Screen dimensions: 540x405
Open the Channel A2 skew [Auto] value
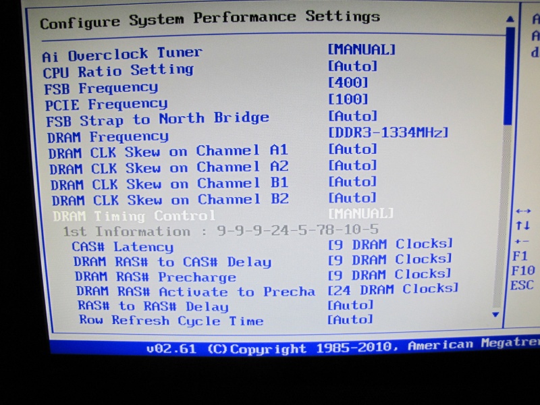pos(352,165)
